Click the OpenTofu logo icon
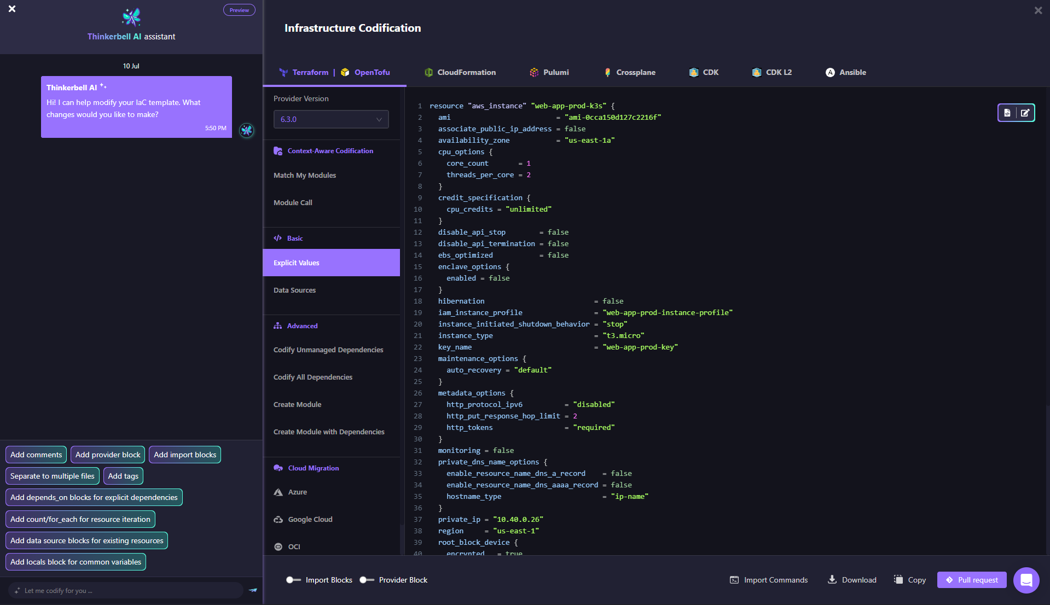This screenshot has height=605, width=1050. point(345,72)
